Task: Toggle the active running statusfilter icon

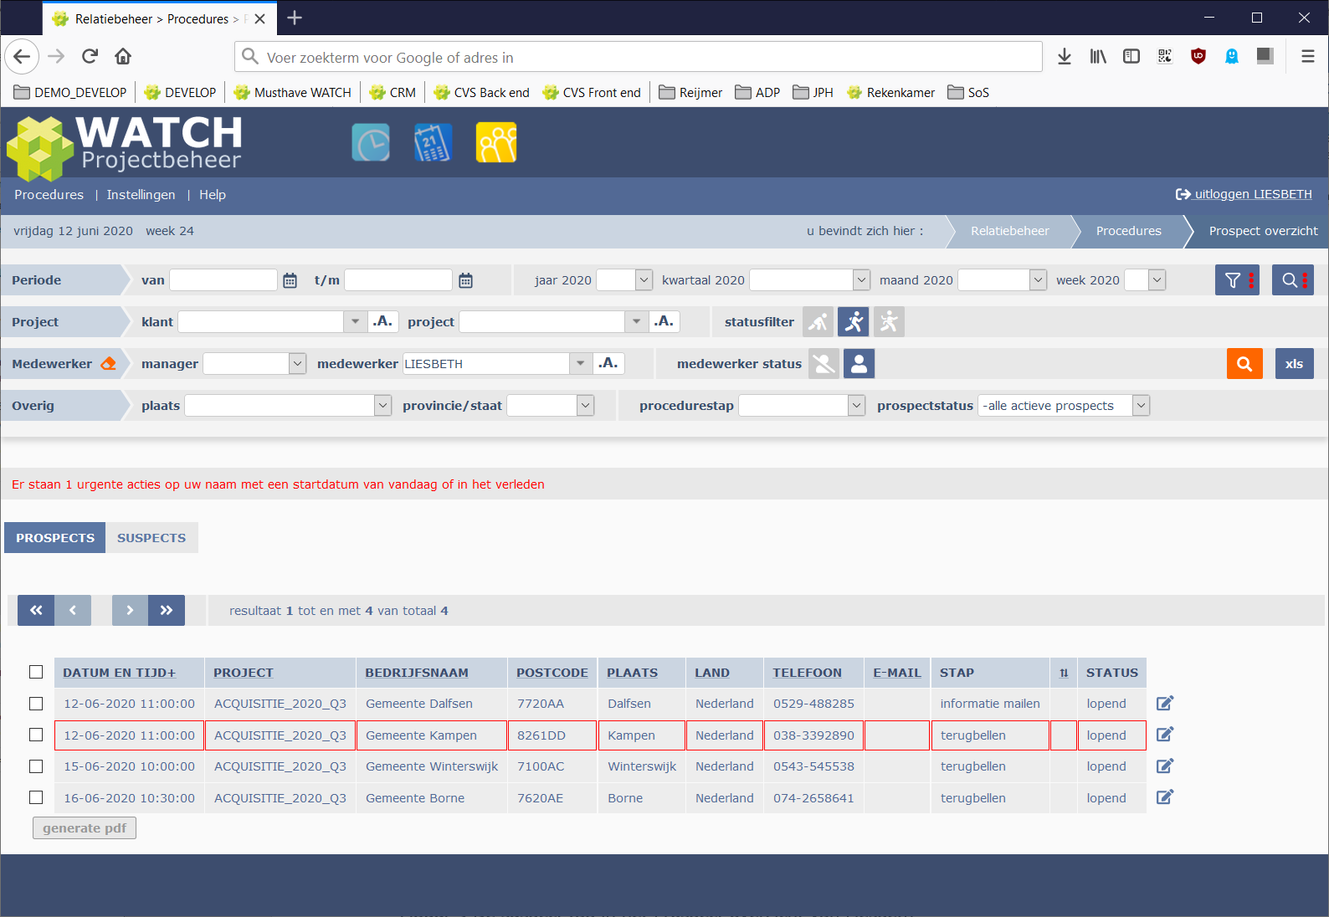Action: 853,321
